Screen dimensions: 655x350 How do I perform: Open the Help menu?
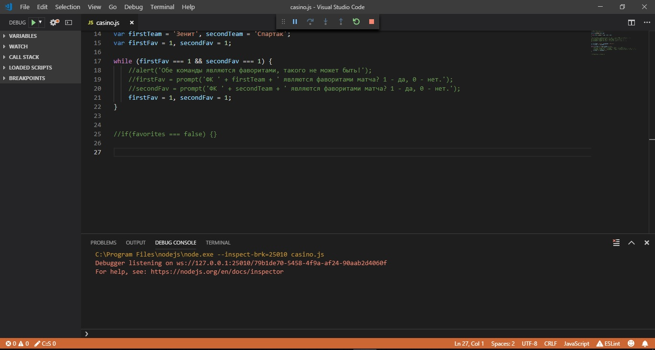tap(188, 7)
